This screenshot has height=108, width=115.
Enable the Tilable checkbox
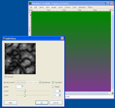[x=53, y=87]
